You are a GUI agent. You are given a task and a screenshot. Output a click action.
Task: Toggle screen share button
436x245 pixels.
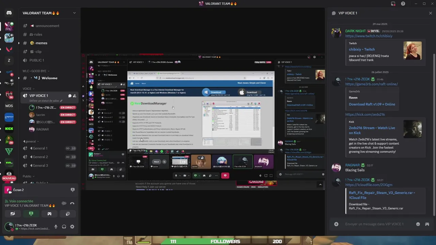coord(31,214)
